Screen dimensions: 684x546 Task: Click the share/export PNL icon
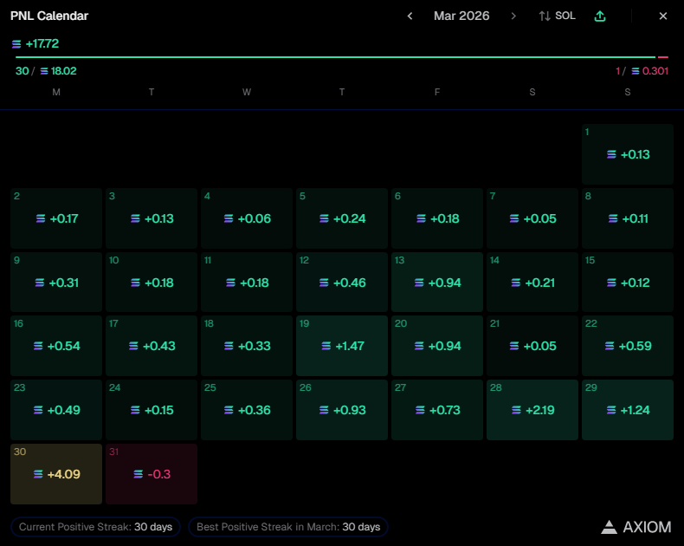click(x=600, y=16)
